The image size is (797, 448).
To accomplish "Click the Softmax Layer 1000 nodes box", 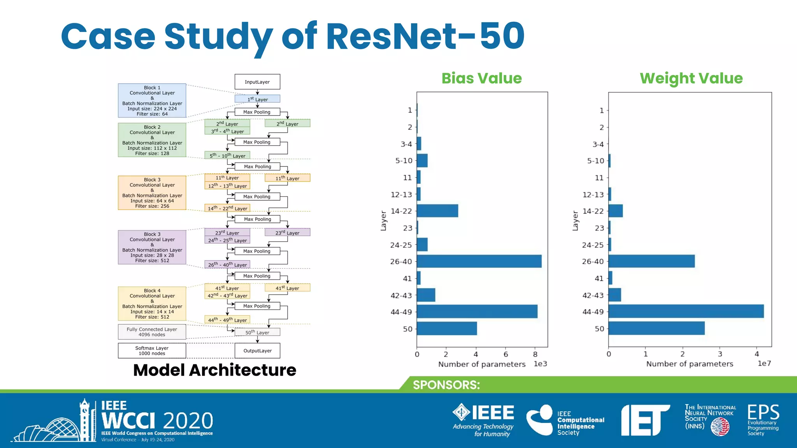I will 152,350.
